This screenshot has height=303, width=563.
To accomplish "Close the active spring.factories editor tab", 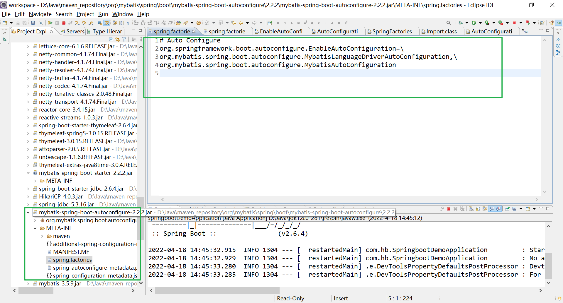I will click(194, 31).
